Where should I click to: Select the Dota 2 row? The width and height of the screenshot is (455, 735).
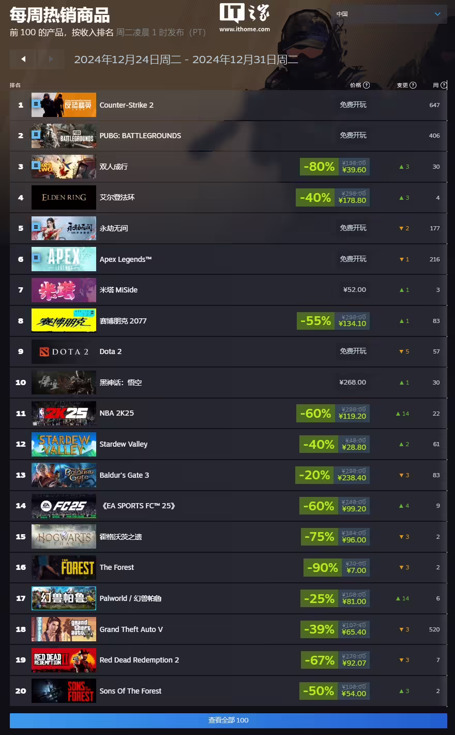pyautogui.click(x=229, y=351)
